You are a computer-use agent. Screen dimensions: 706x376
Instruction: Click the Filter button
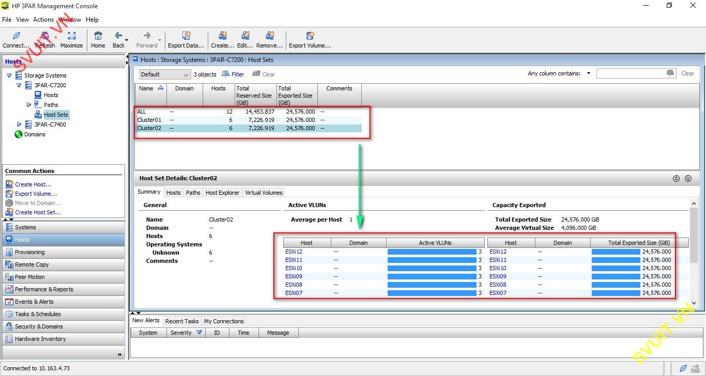[233, 74]
